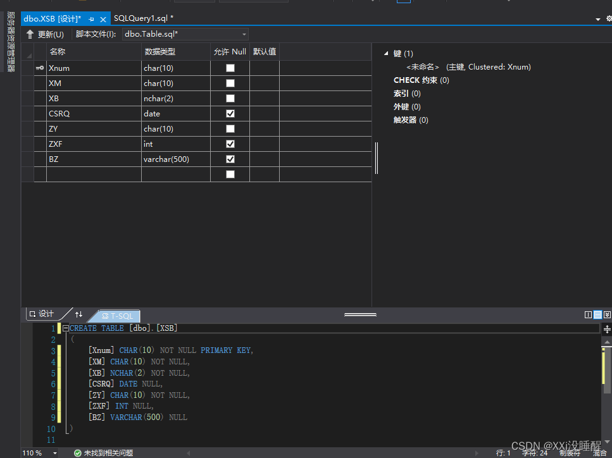Click the Update arrow icon
This screenshot has height=458, width=612.
[x=30, y=34]
